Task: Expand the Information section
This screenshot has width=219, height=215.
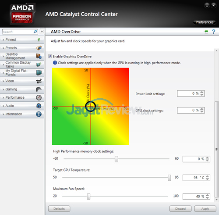Action: pos(22,114)
